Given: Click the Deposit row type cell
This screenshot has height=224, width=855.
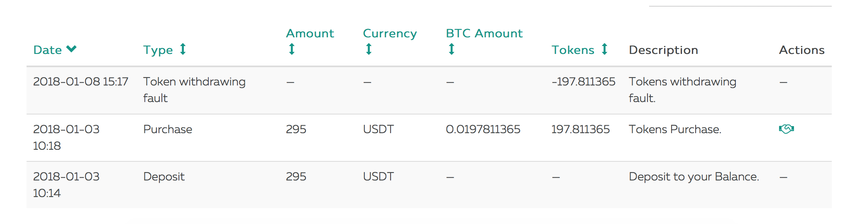Looking at the screenshot, I should pos(164,177).
